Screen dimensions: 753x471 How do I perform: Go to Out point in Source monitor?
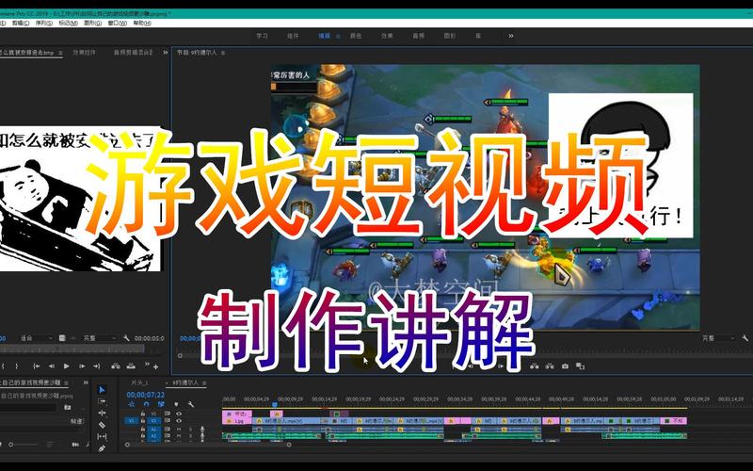point(97,366)
